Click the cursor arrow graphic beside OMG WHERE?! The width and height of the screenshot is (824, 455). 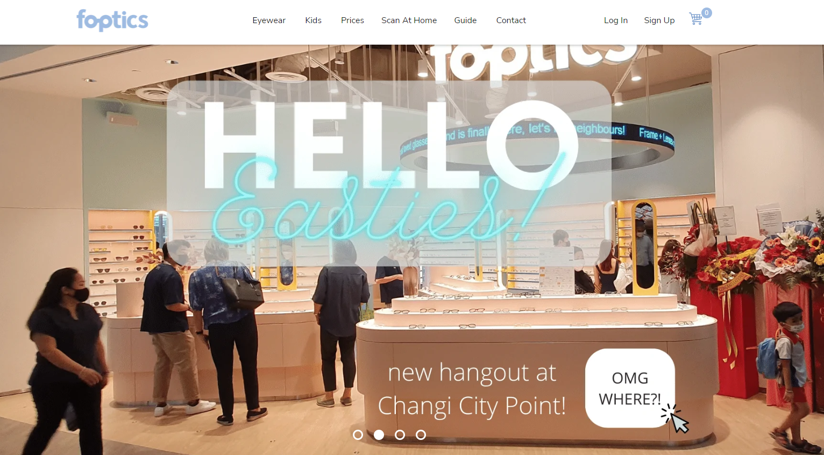pos(676,418)
